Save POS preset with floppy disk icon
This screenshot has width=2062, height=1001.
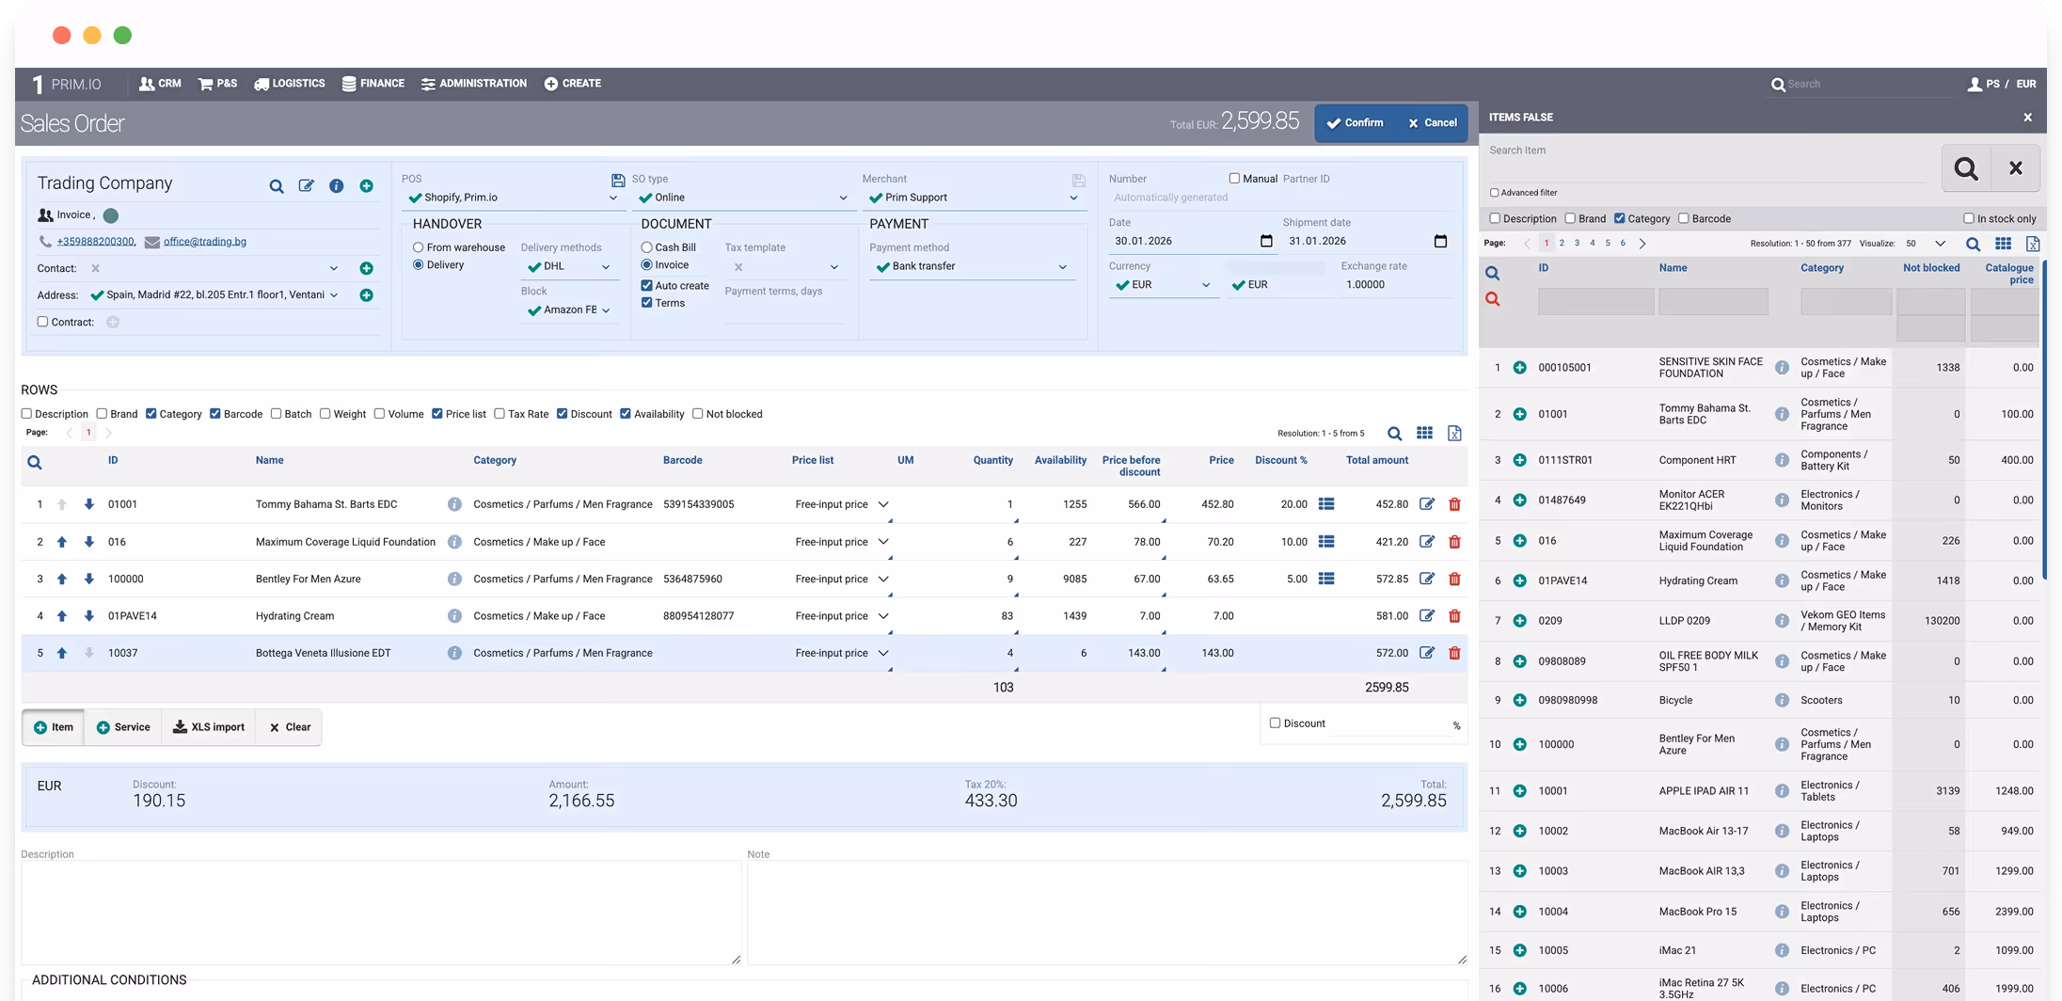[x=618, y=180]
